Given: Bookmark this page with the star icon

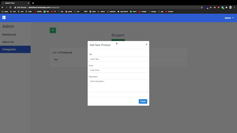Looking at the screenshot, I should [x=202, y=7].
